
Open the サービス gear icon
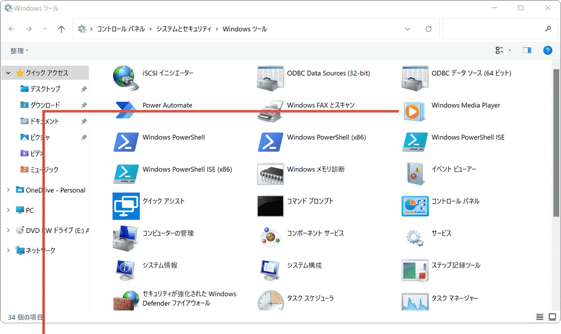coord(415,238)
